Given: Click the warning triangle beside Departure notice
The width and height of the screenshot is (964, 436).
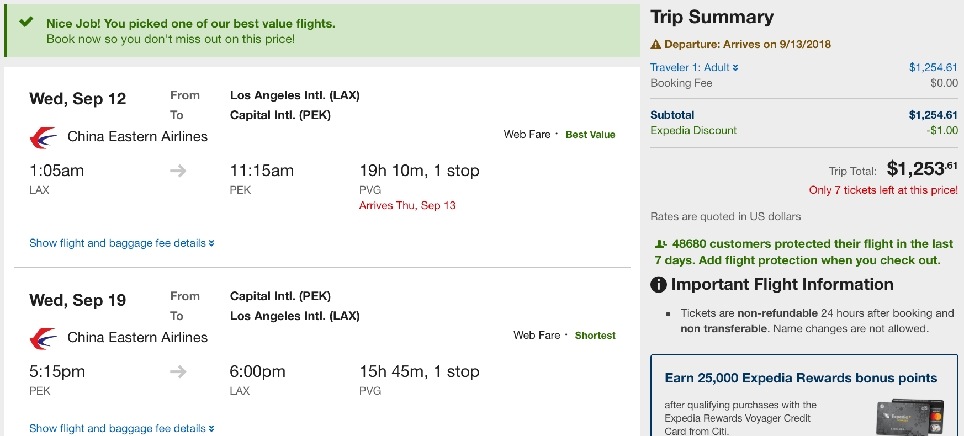Looking at the screenshot, I should click(x=656, y=45).
